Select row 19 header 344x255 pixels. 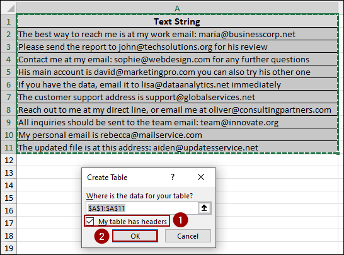(9, 248)
